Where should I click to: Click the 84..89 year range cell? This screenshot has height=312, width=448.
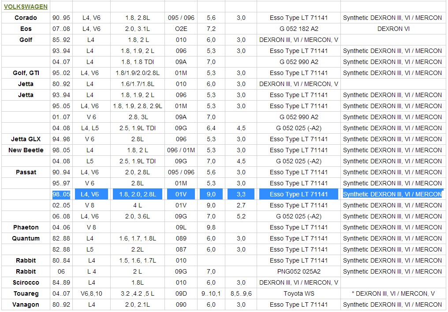(61, 282)
